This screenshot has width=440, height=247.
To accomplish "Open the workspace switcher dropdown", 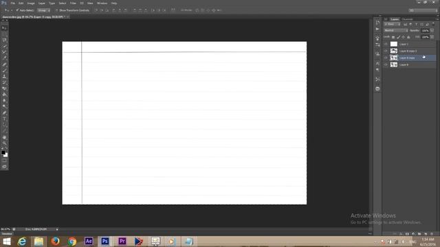I will (x=423, y=10).
